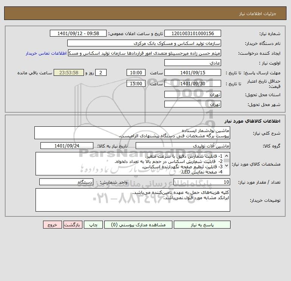Click the request creator field
This screenshot has width=291, height=281.
[x=145, y=53]
